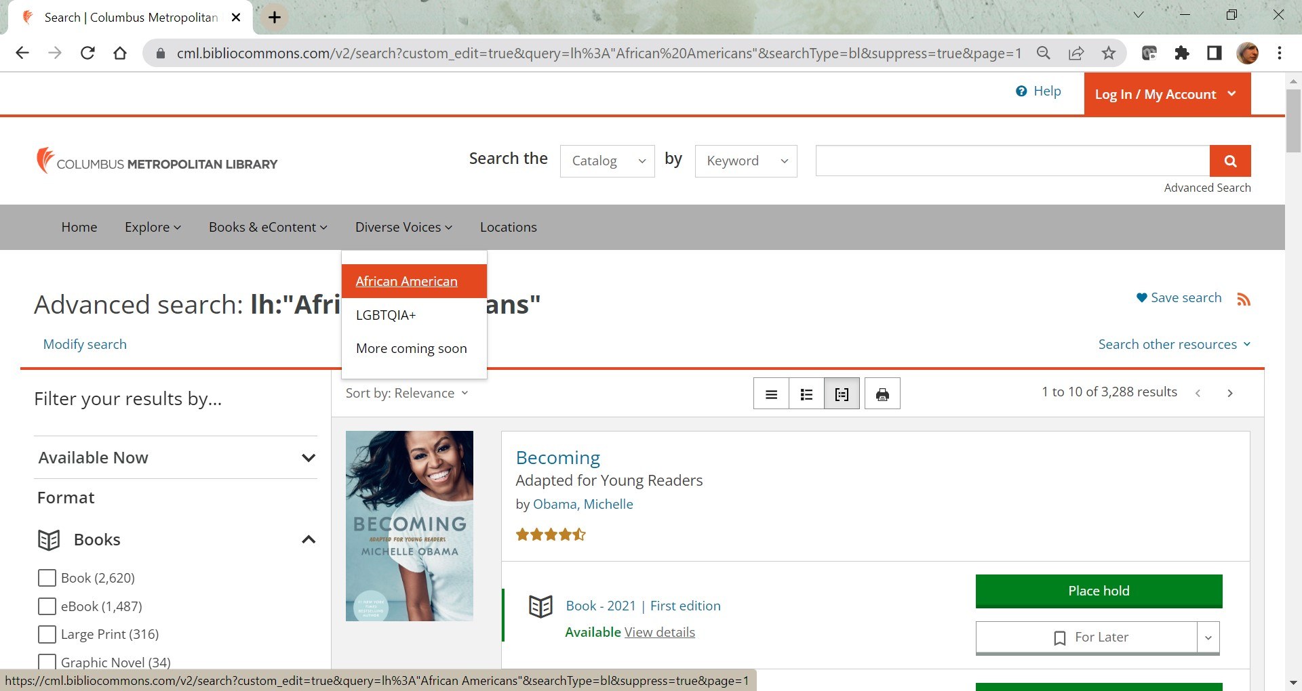Check the Large Print (316) filter

[x=47, y=634]
